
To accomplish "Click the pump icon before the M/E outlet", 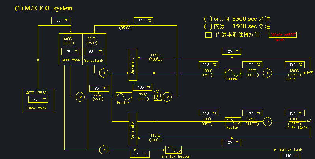I will pos(268,72).
